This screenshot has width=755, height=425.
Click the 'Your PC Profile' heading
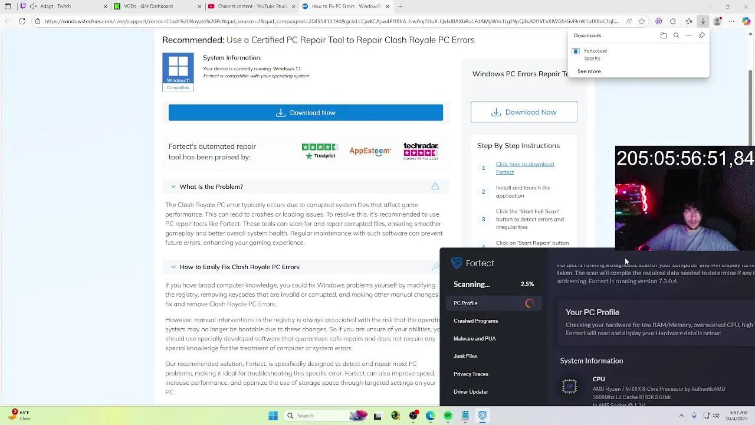(592, 312)
